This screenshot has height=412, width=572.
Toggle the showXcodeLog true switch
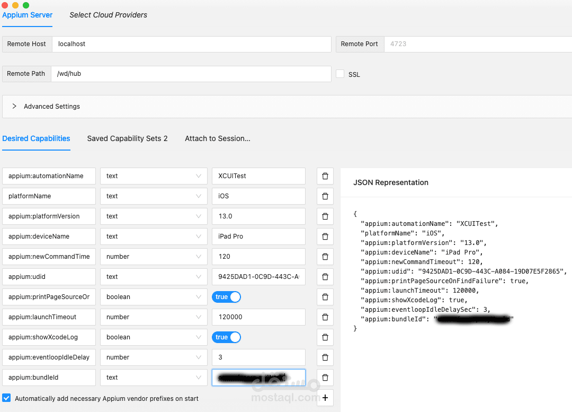(226, 337)
